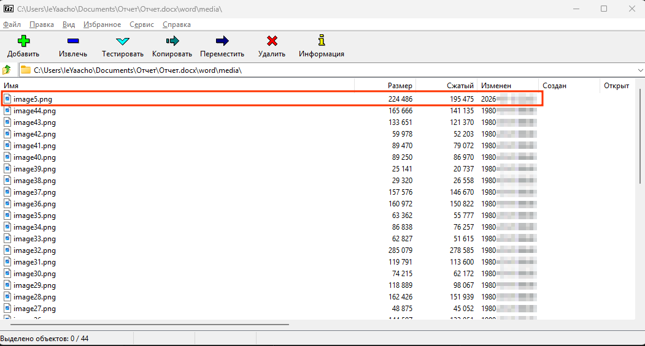Sort by the Создан column header
Viewport: 645px width, 346px height.
coord(569,85)
